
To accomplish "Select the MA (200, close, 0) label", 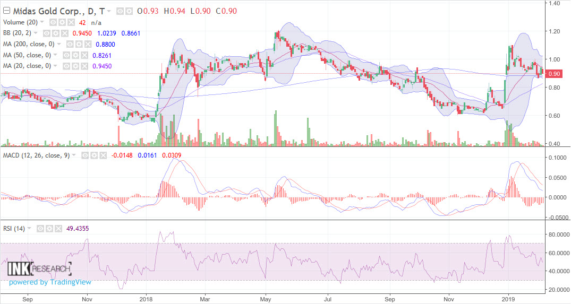I will [29, 45].
